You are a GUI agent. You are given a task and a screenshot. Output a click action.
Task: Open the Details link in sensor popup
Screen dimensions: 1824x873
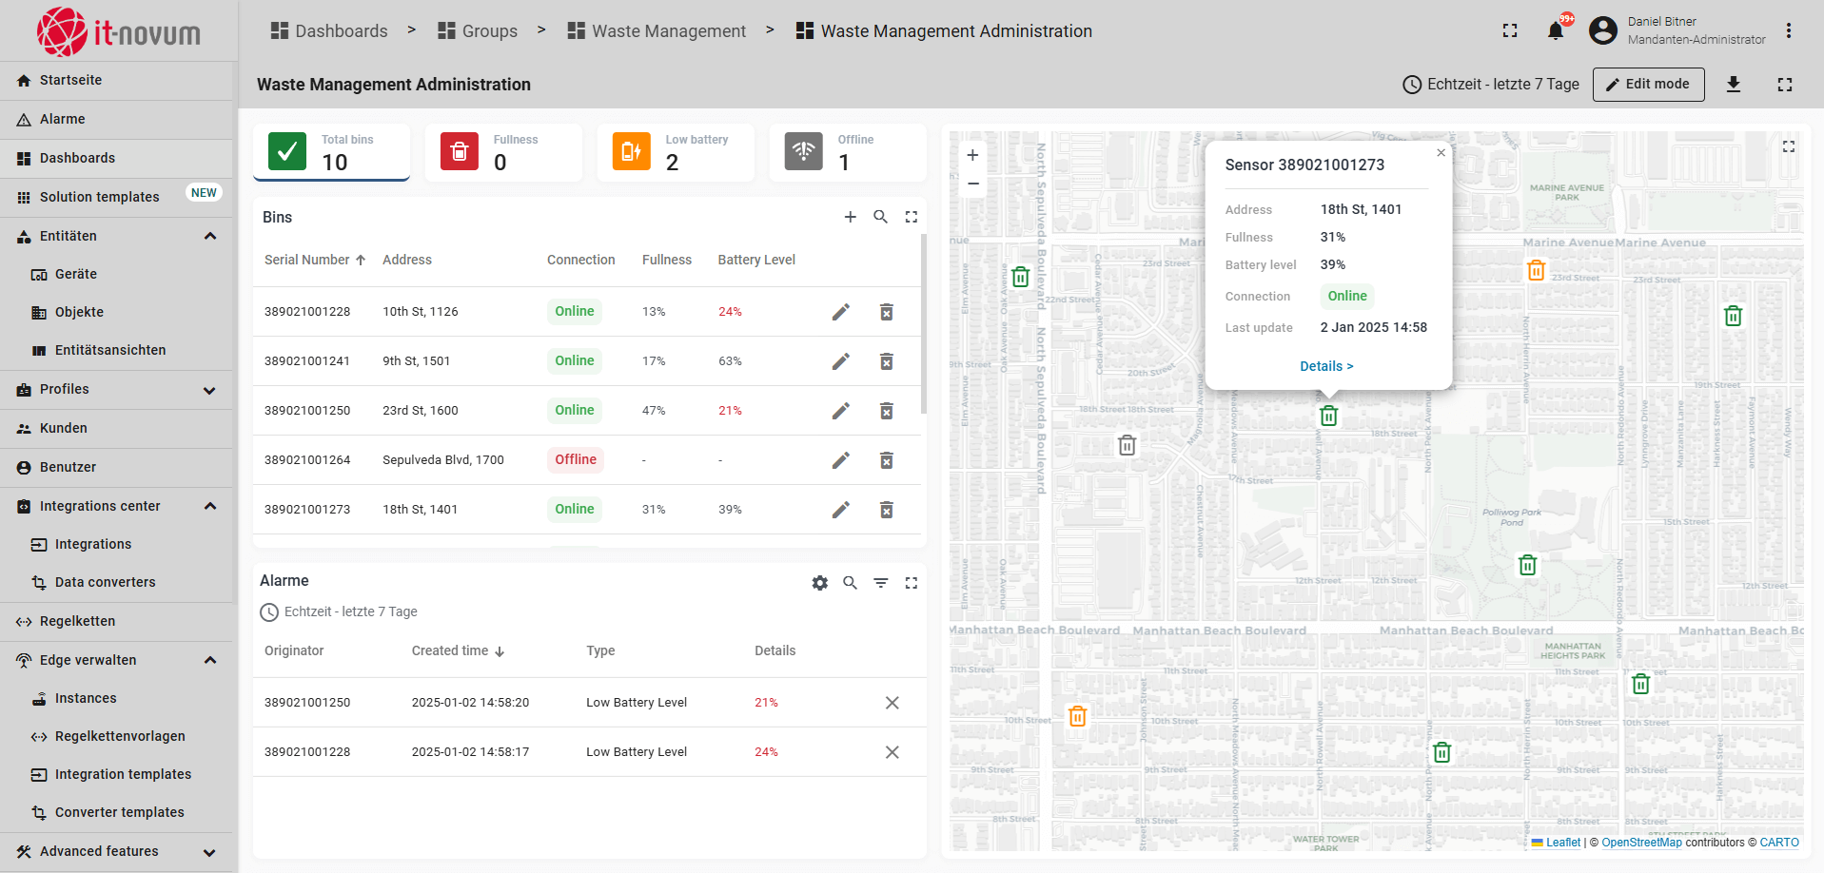[1326, 366]
